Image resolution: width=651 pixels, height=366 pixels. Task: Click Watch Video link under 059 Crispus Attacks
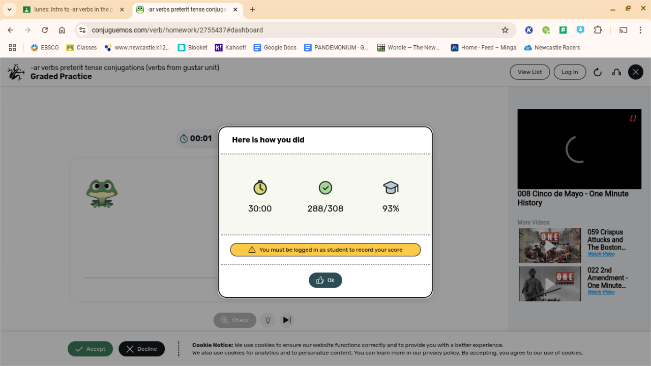601,254
